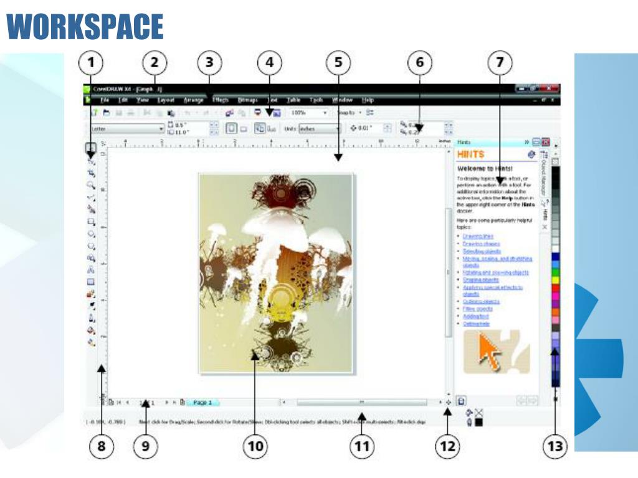
Task: Select the Eyedropper tool
Action: coord(92,306)
